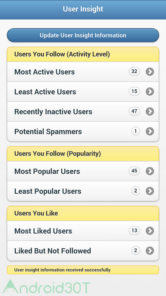Tap the 32 count badge
Viewport: 166px width, 296px height.
click(x=135, y=72)
